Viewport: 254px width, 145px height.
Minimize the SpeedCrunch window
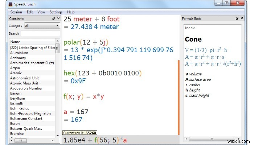point(218,3)
